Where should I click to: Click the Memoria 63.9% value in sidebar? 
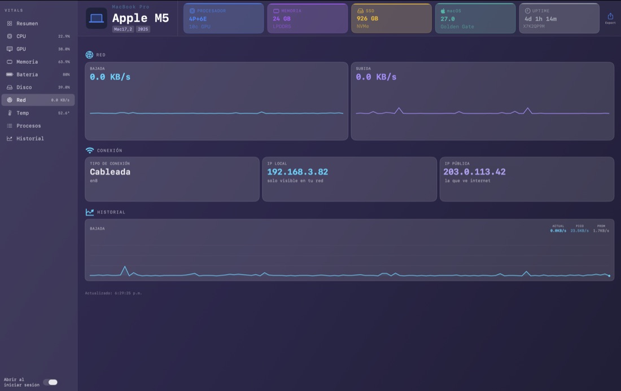coord(64,62)
